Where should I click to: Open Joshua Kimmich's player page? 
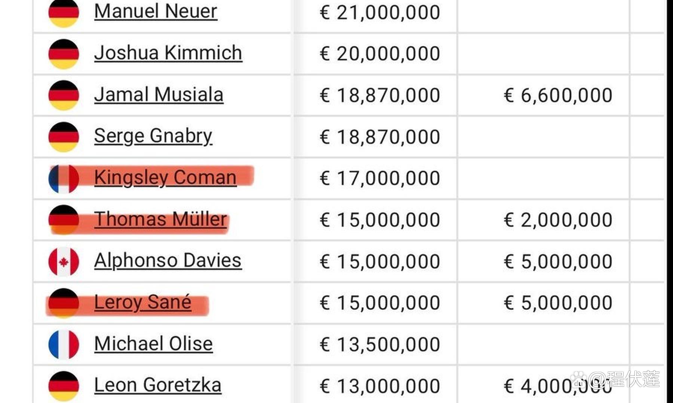168,53
